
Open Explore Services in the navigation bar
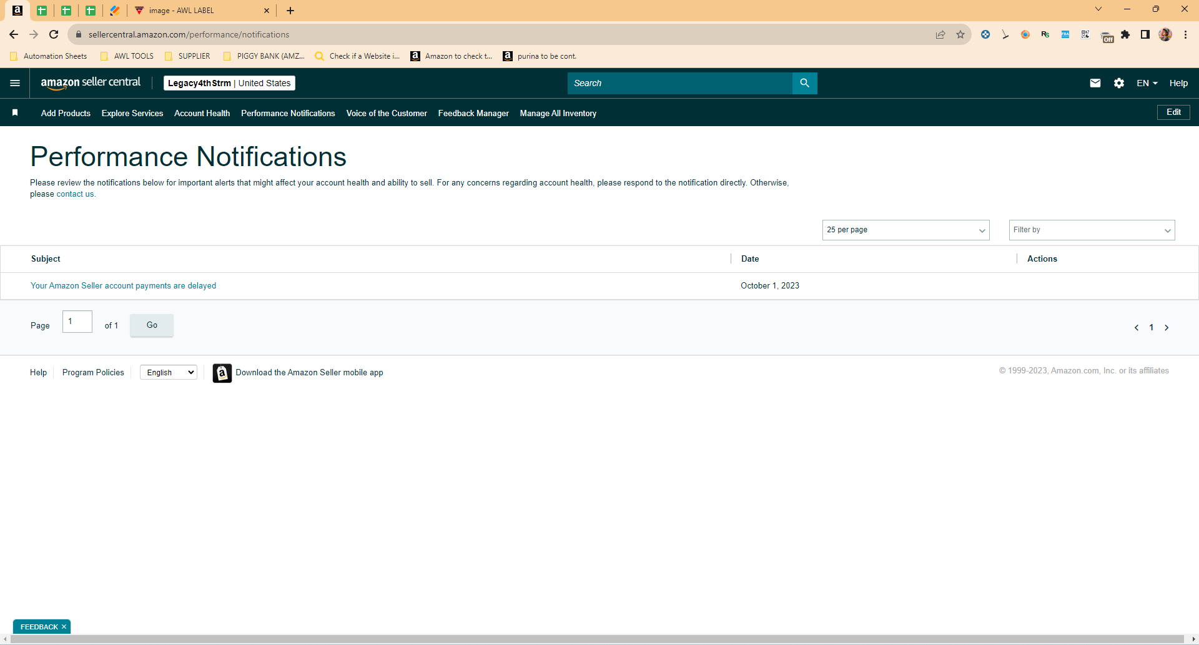[x=132, y=113]
